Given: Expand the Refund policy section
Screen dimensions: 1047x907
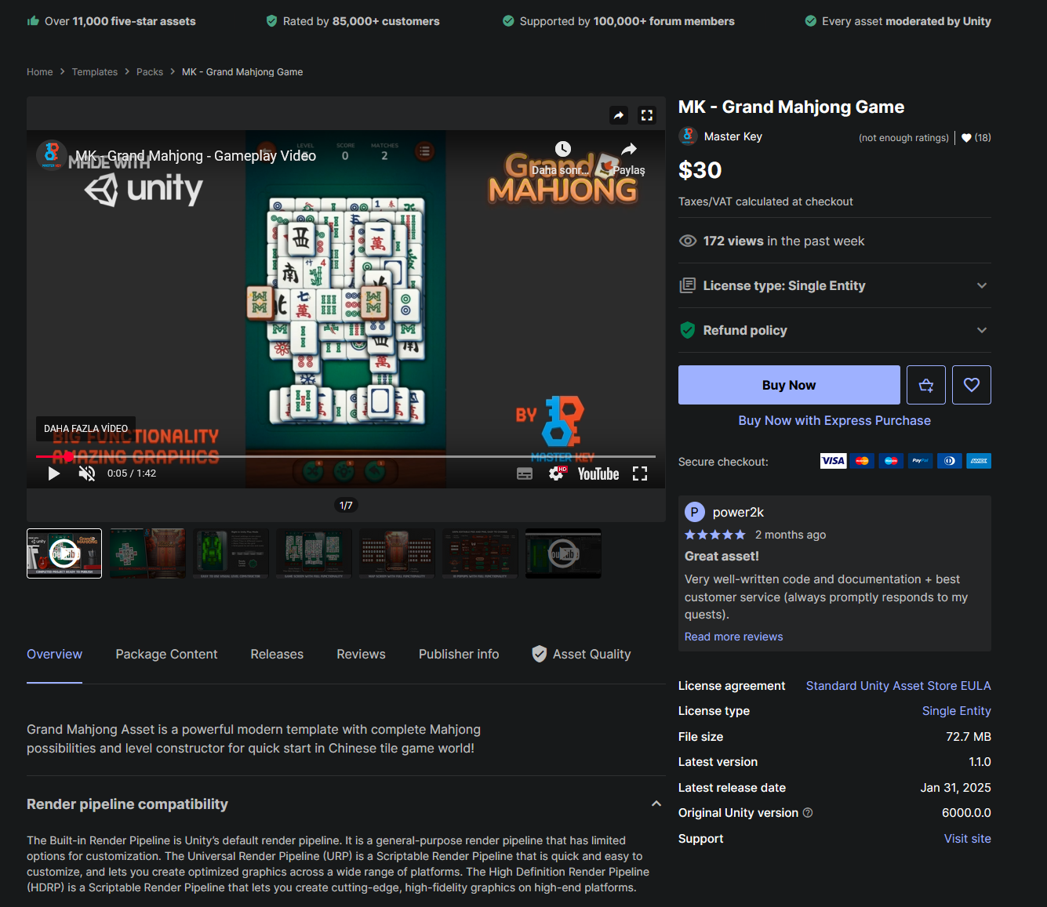Looking at the screenshot, I should tap(834, 330).
